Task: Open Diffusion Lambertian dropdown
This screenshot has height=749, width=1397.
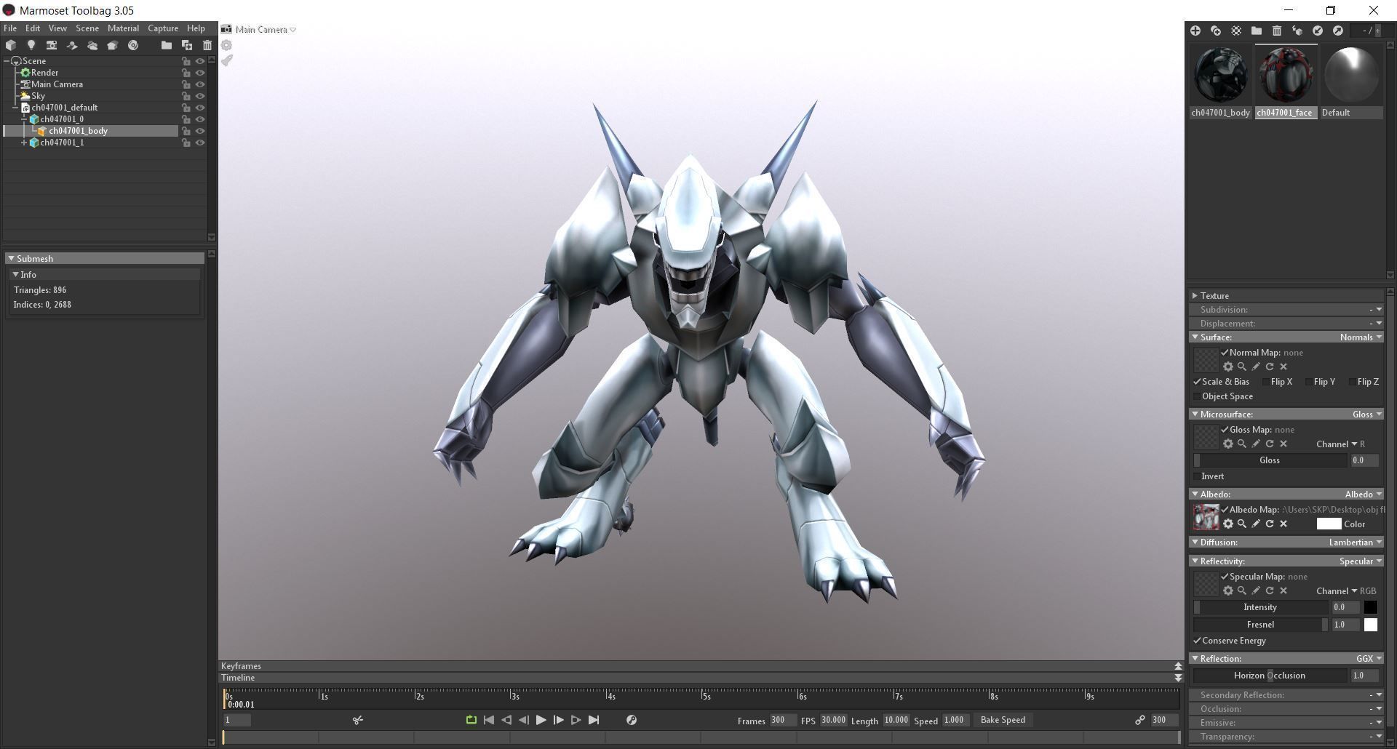Action: click(1355, 542)
